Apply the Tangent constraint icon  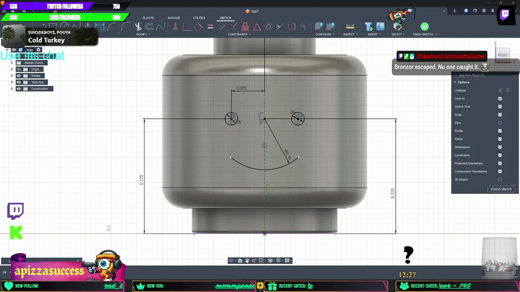pyautogui.click(x=198, y=27)
